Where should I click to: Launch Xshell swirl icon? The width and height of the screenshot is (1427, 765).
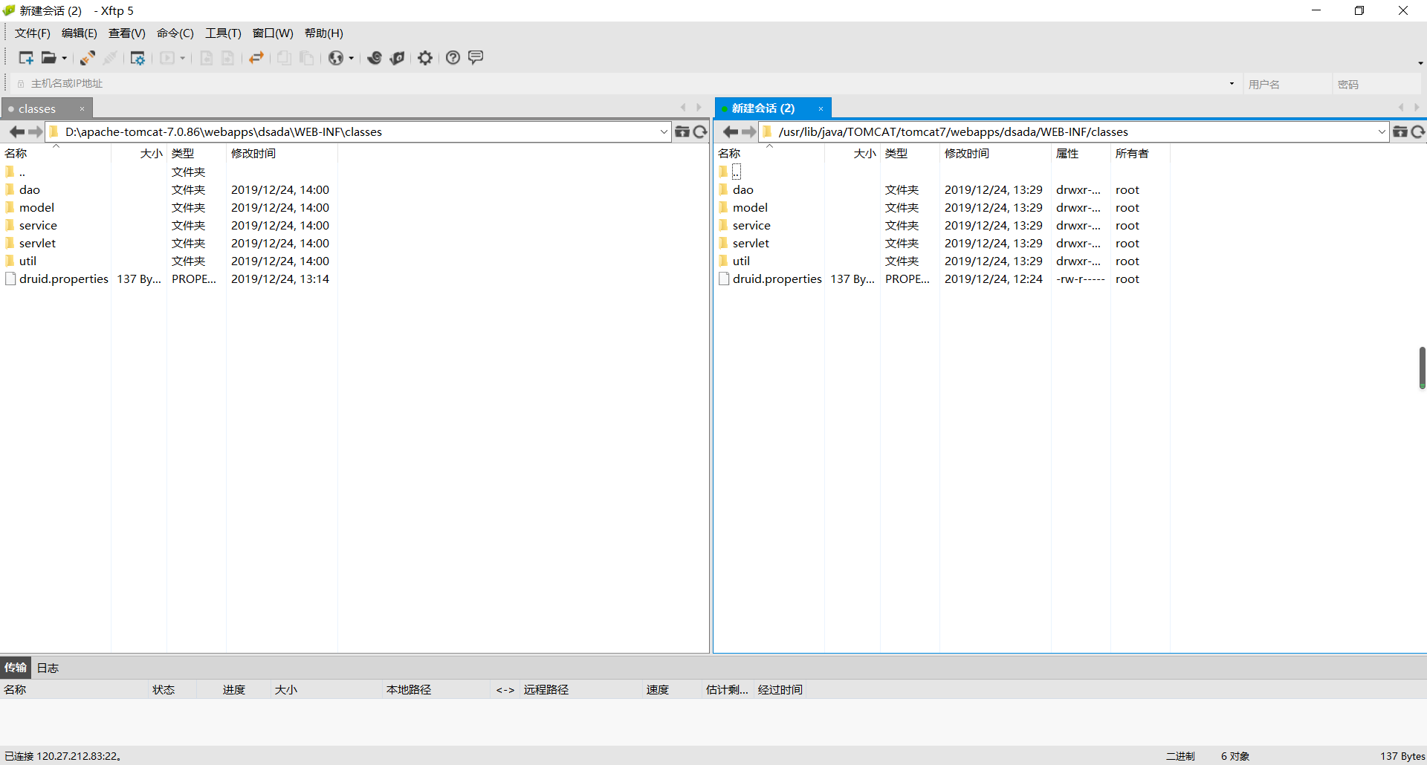coord(375,58)
